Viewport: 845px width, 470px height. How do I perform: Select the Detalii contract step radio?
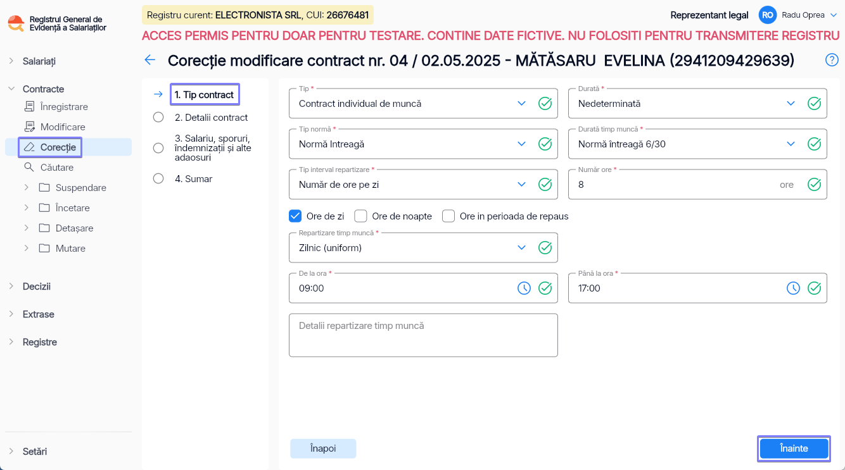click(x=158, y=117)
